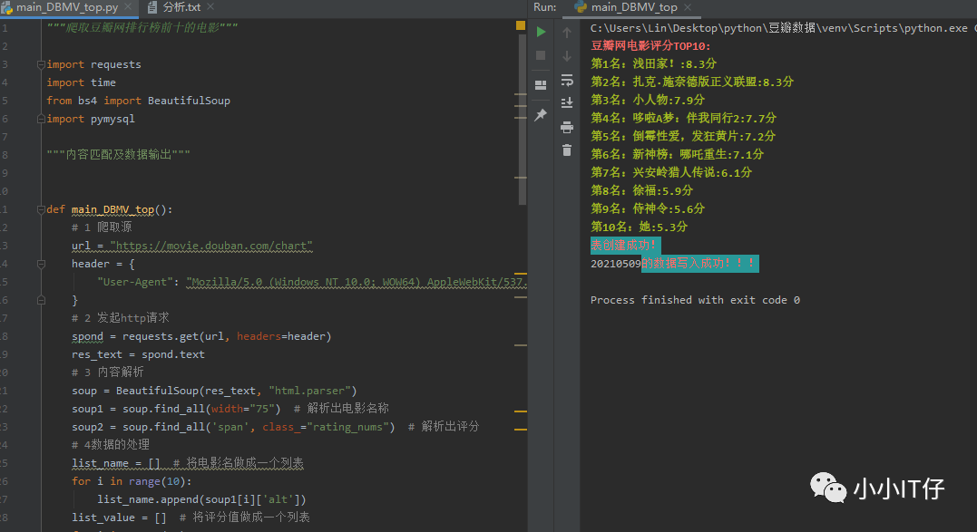Click output line '第2名: 扎克·施奈德版正义联盟'
Image resolution: width=977 pixels, height=532 pixels.
coord(691,82)
